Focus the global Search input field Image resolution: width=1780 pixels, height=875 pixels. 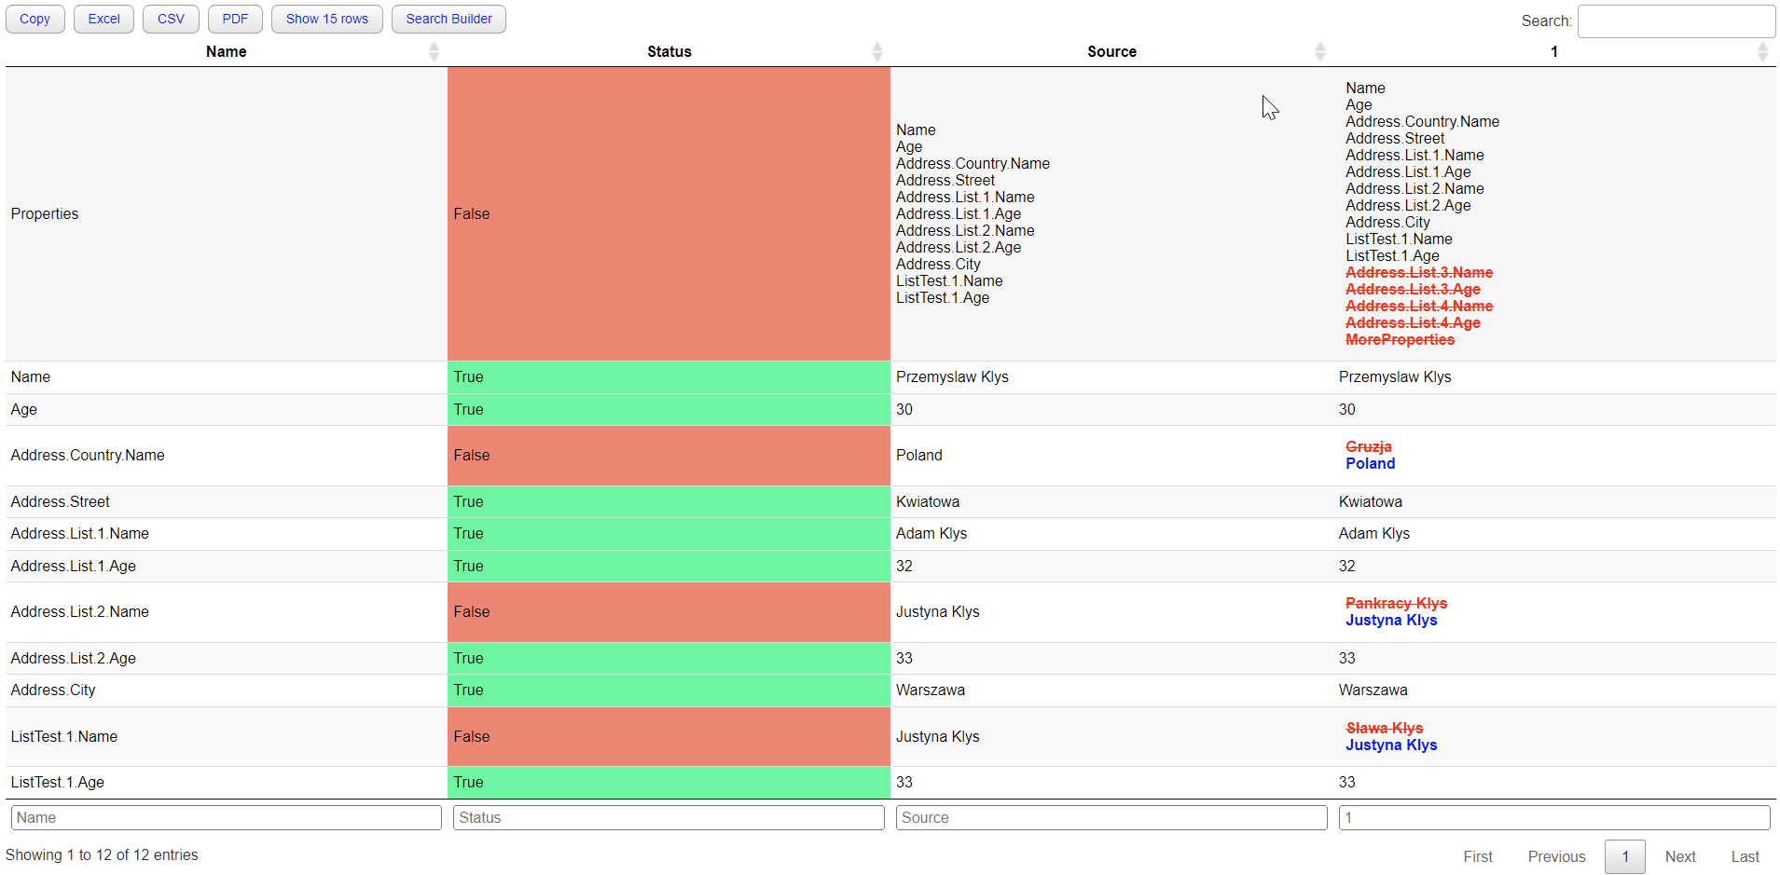tap(1676, 21)
